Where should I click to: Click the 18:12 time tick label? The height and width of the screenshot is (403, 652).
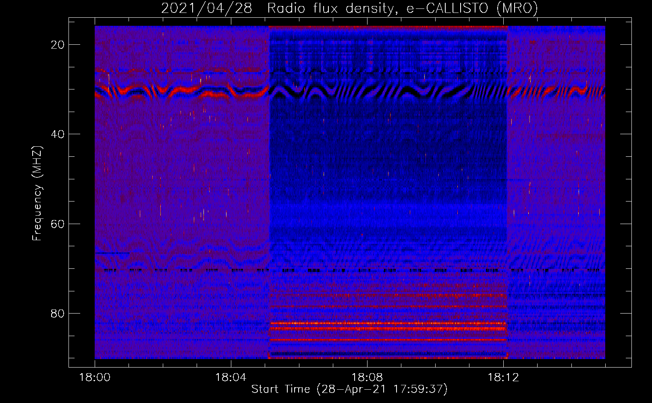click(503, 378)
